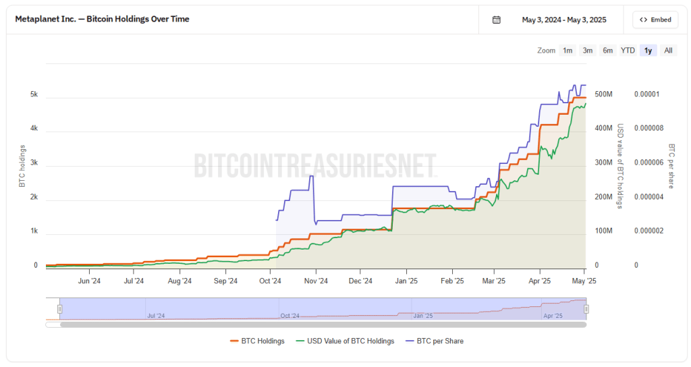Click the 0.000006 BTC per share value
Image resolution: width=691 pixels, height=367 pixels.
648,163
